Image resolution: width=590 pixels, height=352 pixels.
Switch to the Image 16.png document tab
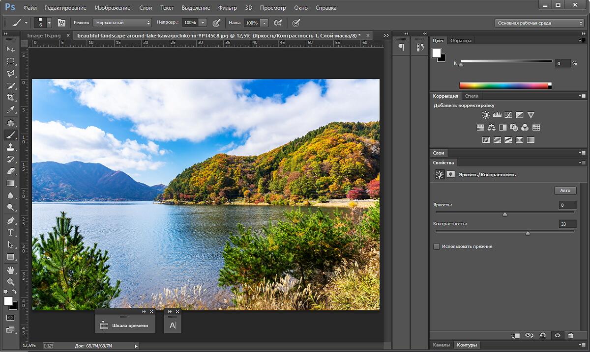pyautogui.click(x=44, y=35)
